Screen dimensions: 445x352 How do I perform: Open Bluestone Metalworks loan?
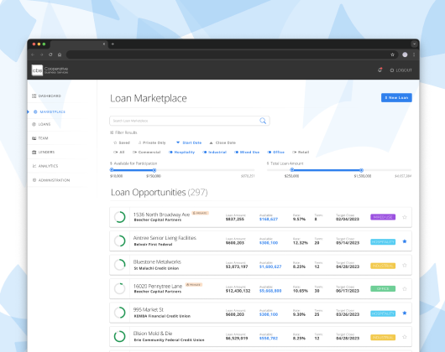[x=260, y=265]
